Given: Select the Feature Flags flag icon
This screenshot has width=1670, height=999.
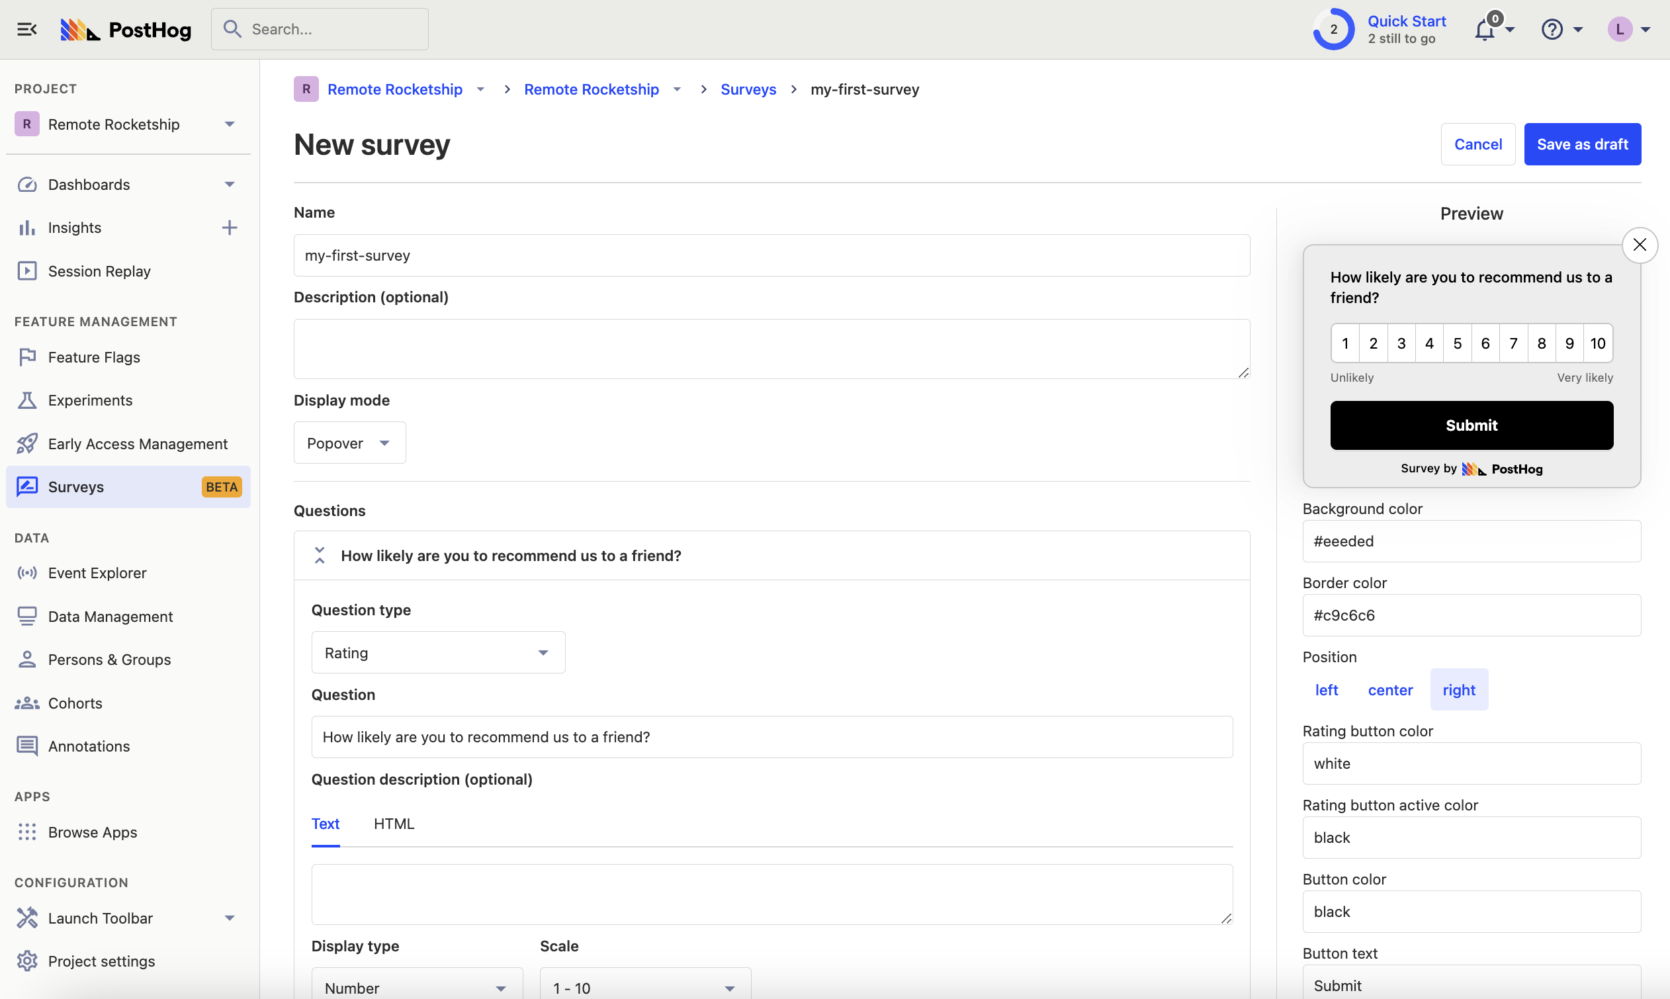Looking at the screenshot, I should tap(27, 357).
